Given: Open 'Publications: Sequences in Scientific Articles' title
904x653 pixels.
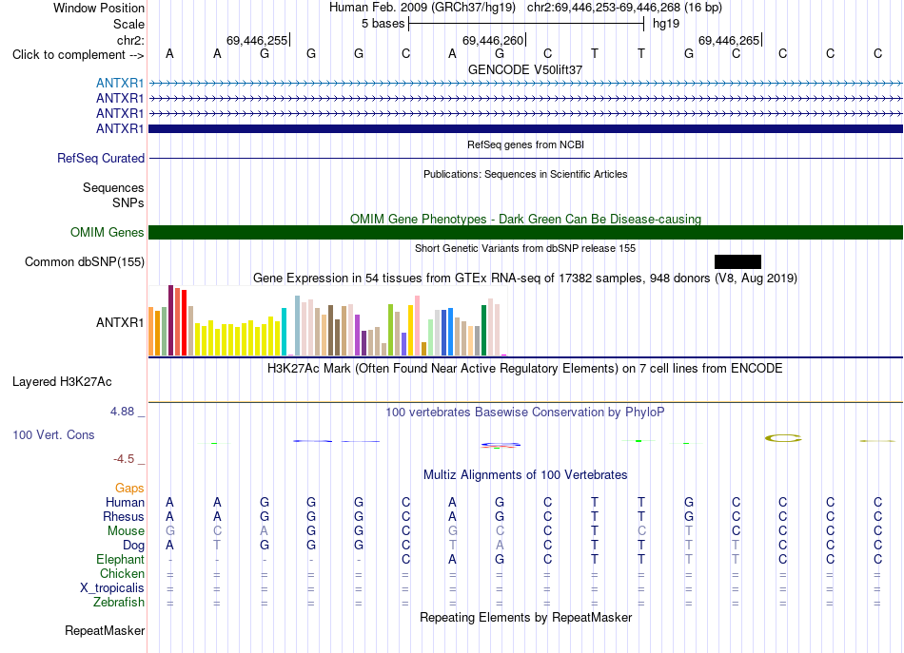Looking at the screenshot, I should (525, 174).
